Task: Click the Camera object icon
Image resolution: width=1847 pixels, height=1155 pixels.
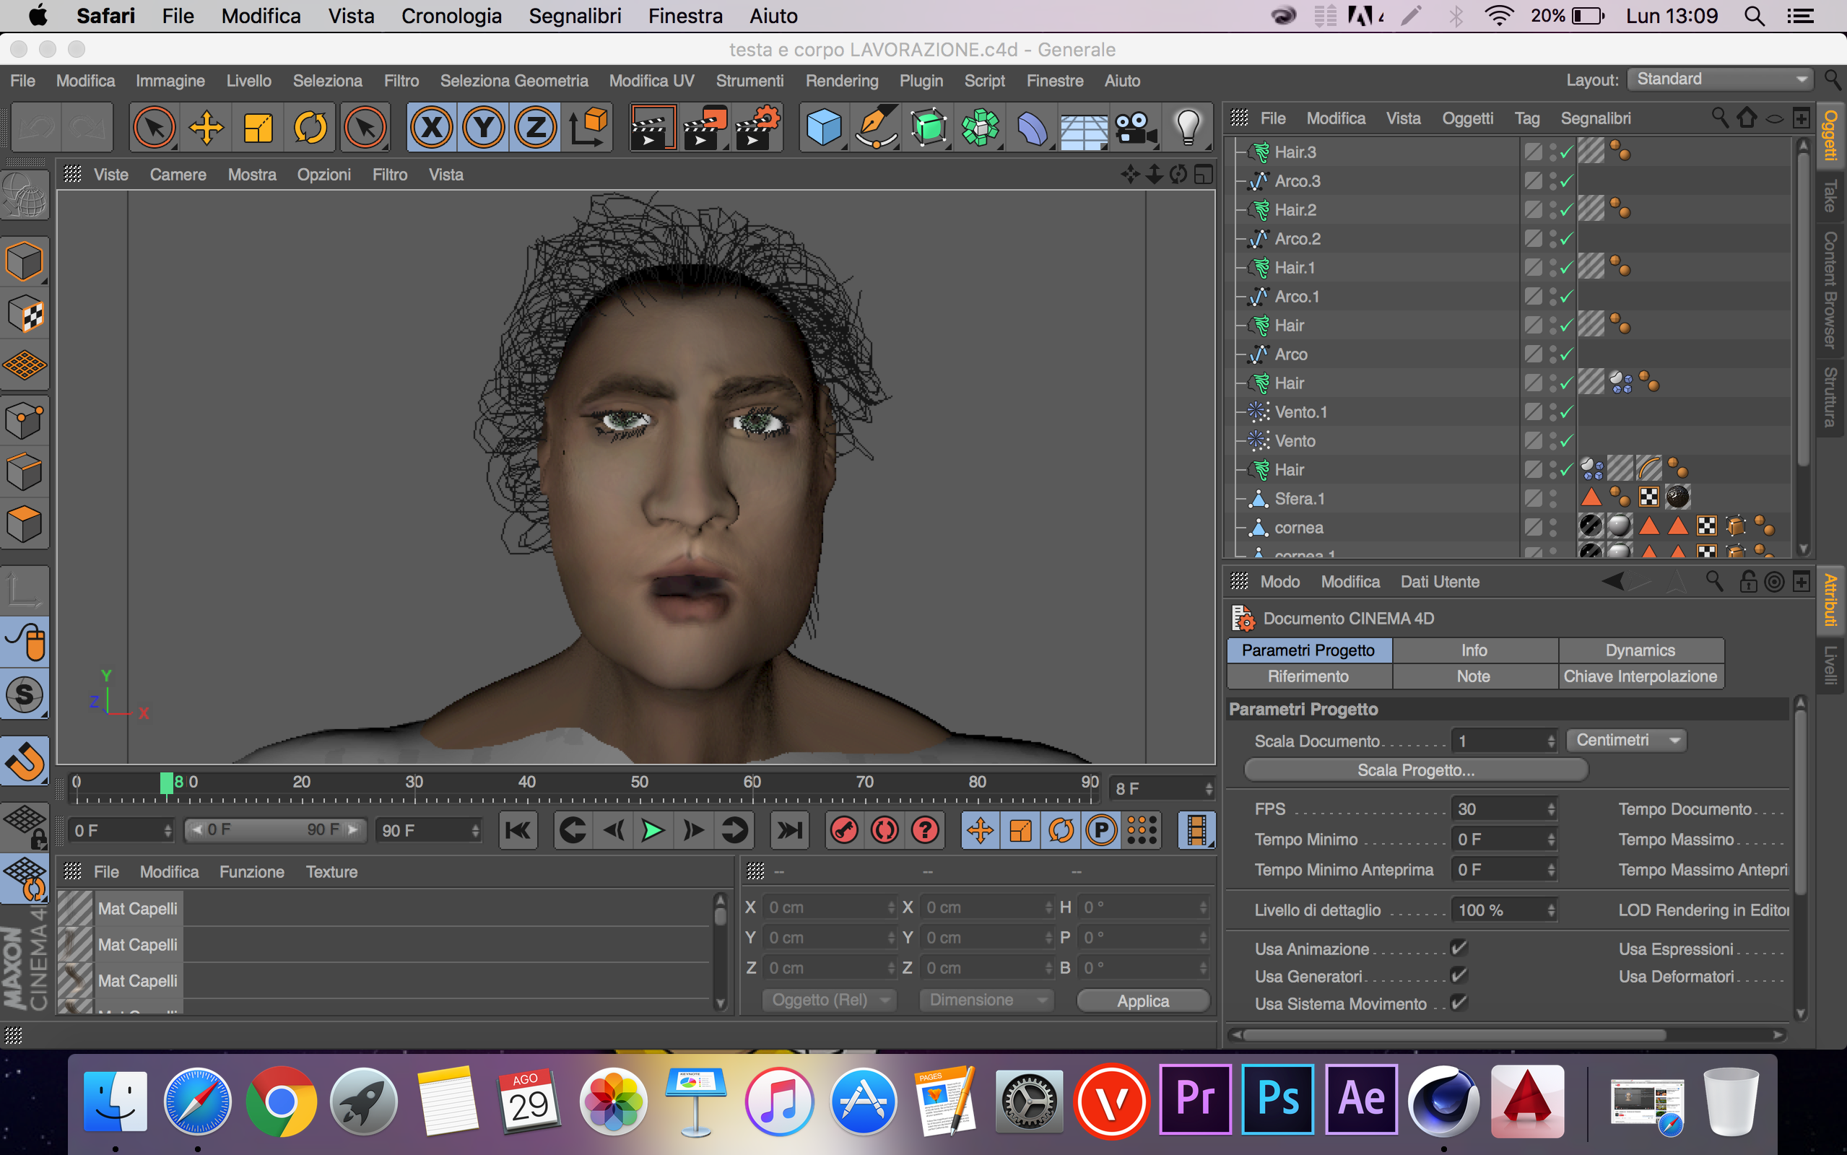Action: click(x=1135, y=127)
